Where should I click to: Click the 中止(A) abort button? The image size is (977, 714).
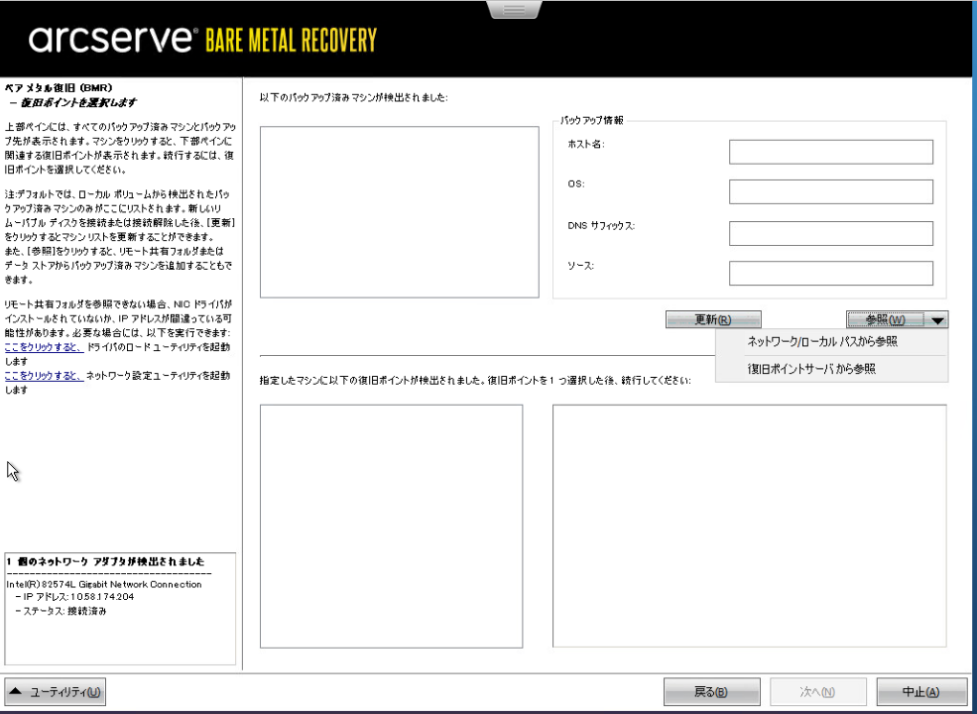tap(921, 691)
